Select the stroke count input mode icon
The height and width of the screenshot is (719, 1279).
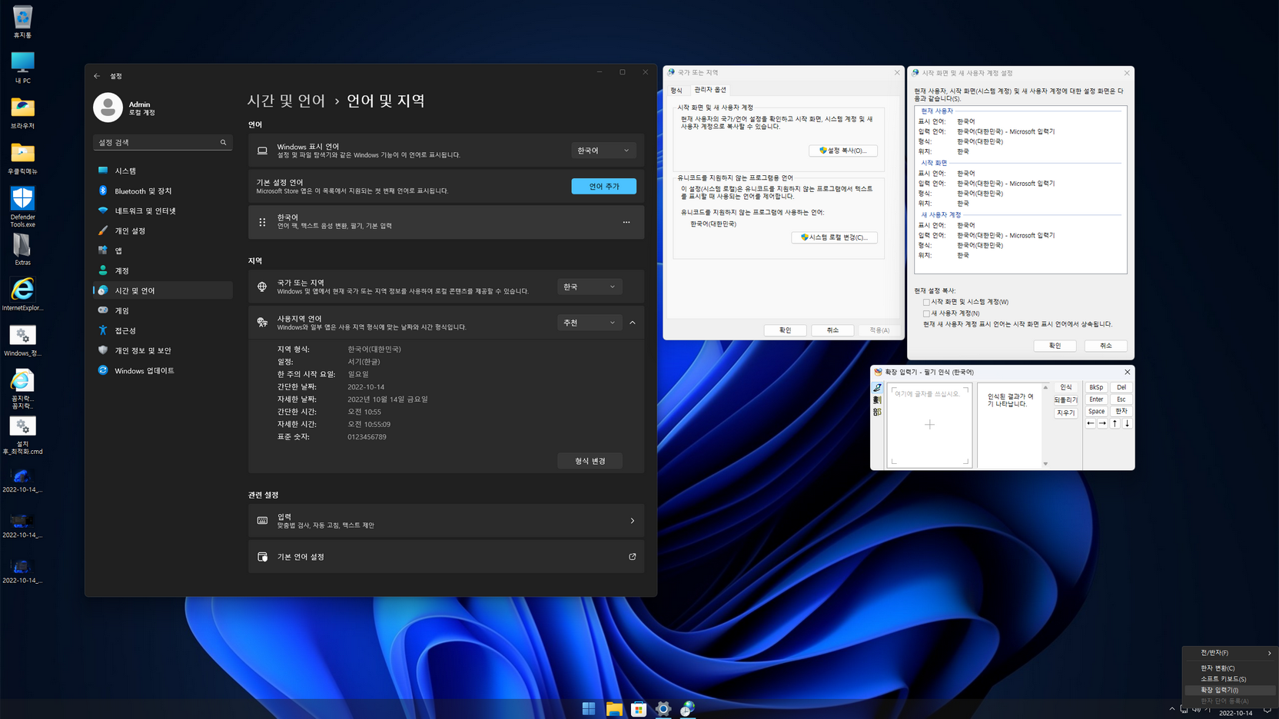pyautogui.click(x=877, y=400)
